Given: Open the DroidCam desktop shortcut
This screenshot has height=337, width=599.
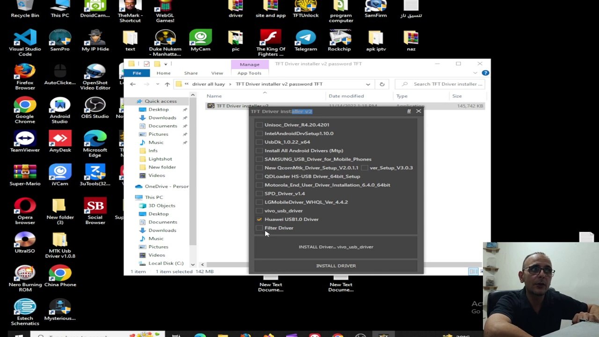Looking at the screenshot, I should (x=95, y=9).
